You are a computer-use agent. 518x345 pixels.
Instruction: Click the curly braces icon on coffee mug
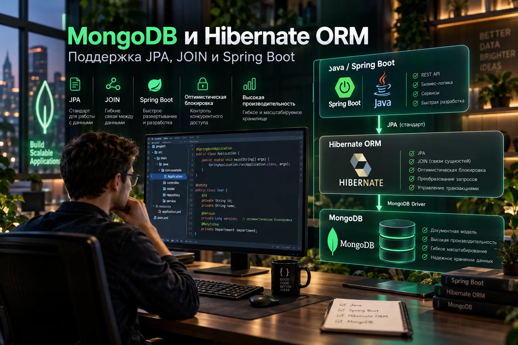point(284,272)
